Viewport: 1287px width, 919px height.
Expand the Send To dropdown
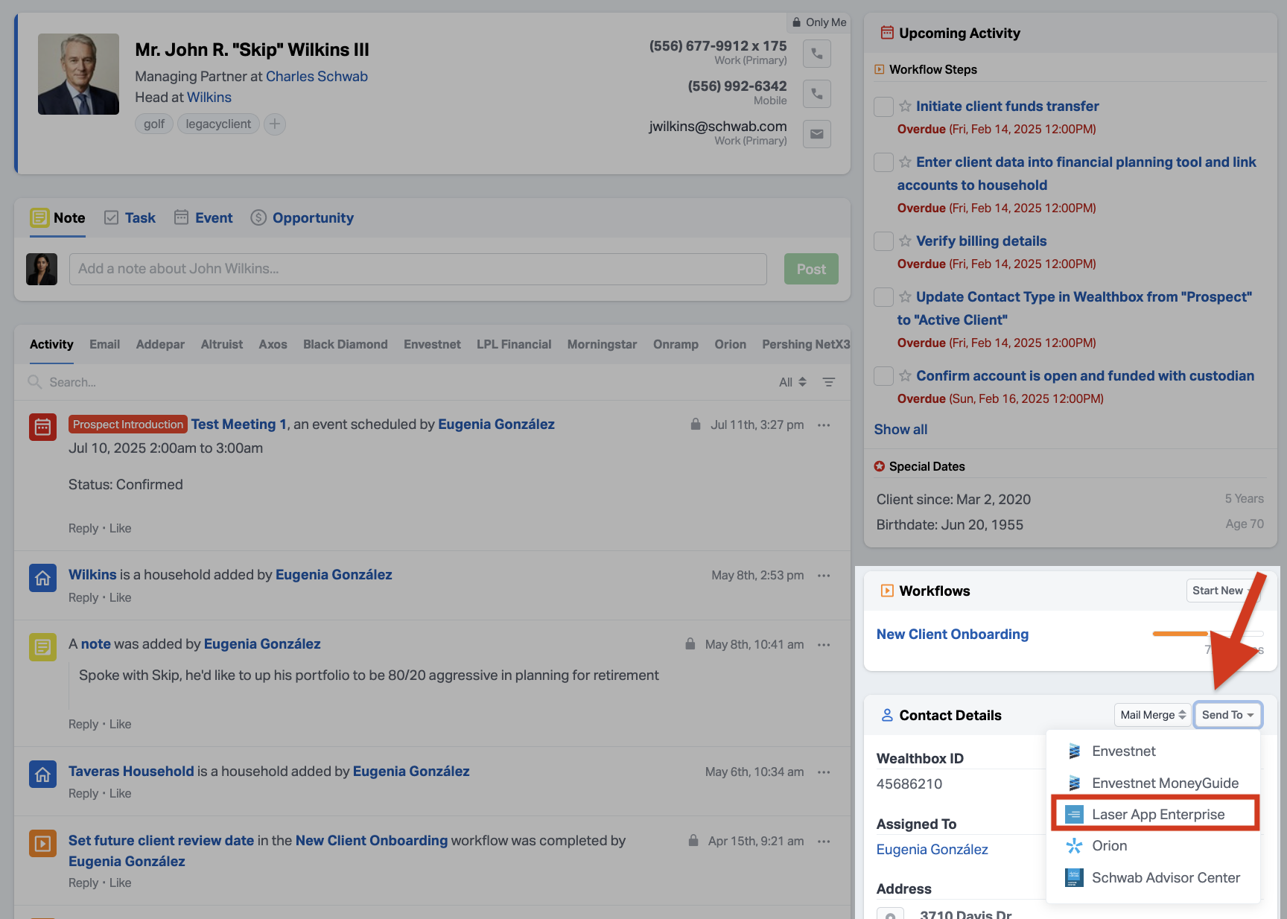tap(1227, 715)
